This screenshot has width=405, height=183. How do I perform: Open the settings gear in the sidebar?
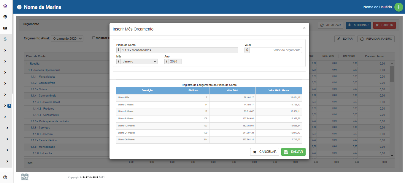5,17
